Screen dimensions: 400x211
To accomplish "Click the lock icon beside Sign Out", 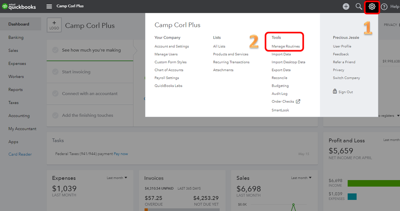I will [x=335, y=91].
